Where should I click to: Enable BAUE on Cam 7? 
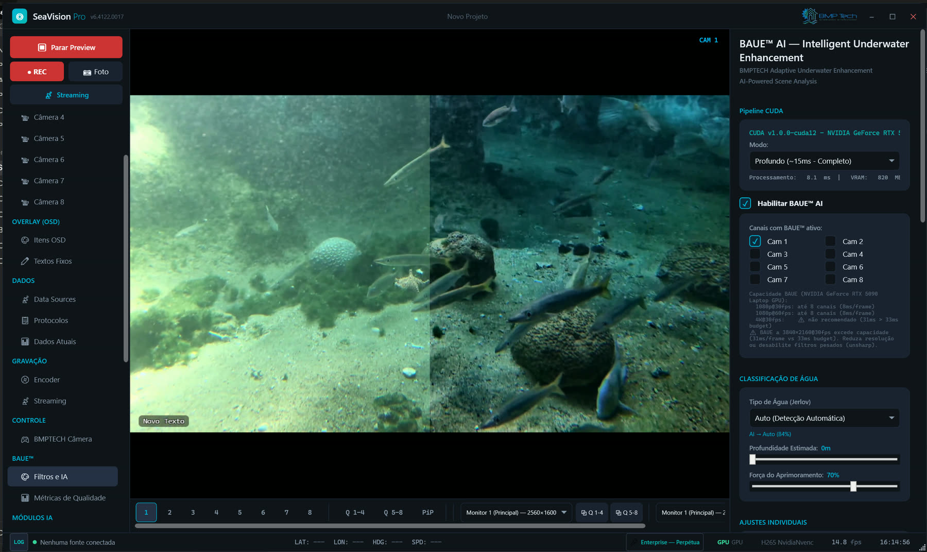coord(755,280)
